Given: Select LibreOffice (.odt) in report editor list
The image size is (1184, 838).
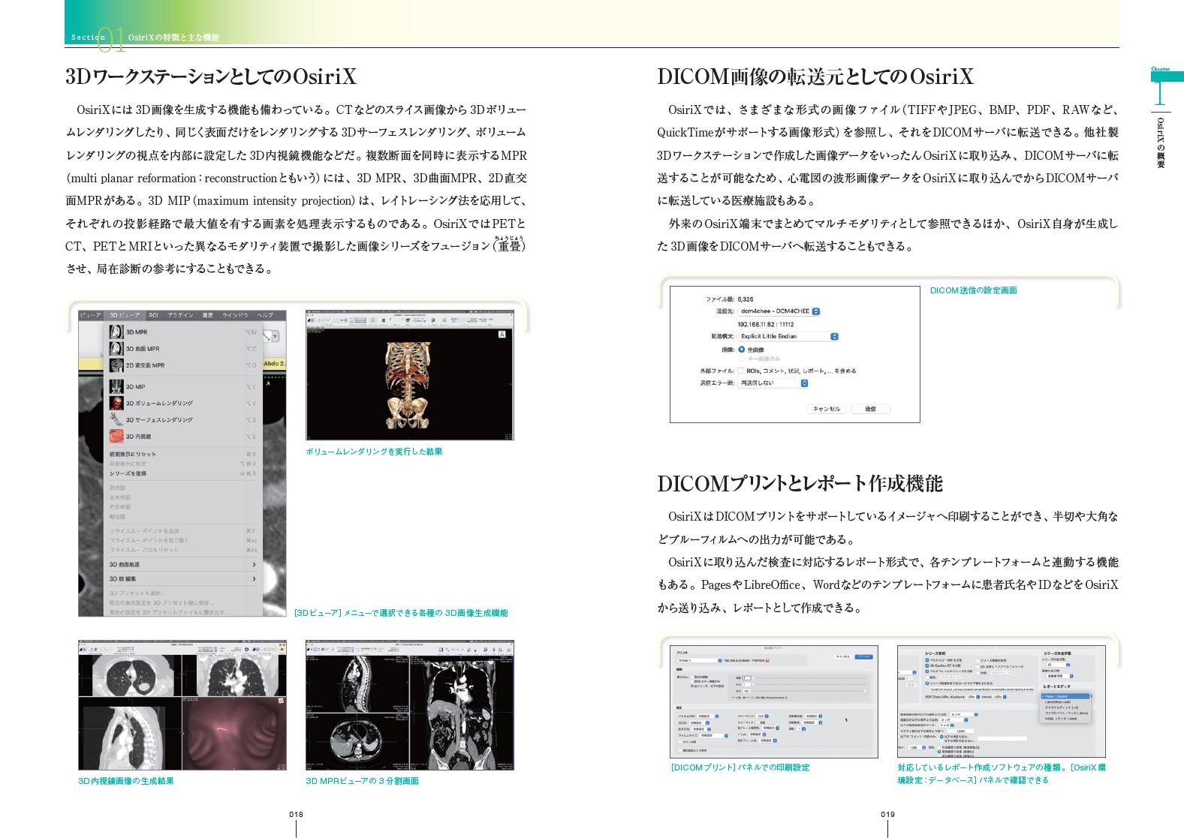Looking at the screenshot, I should [1065, 702].
